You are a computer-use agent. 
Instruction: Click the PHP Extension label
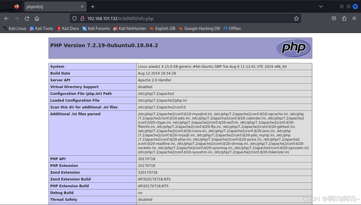pos(64,166)
